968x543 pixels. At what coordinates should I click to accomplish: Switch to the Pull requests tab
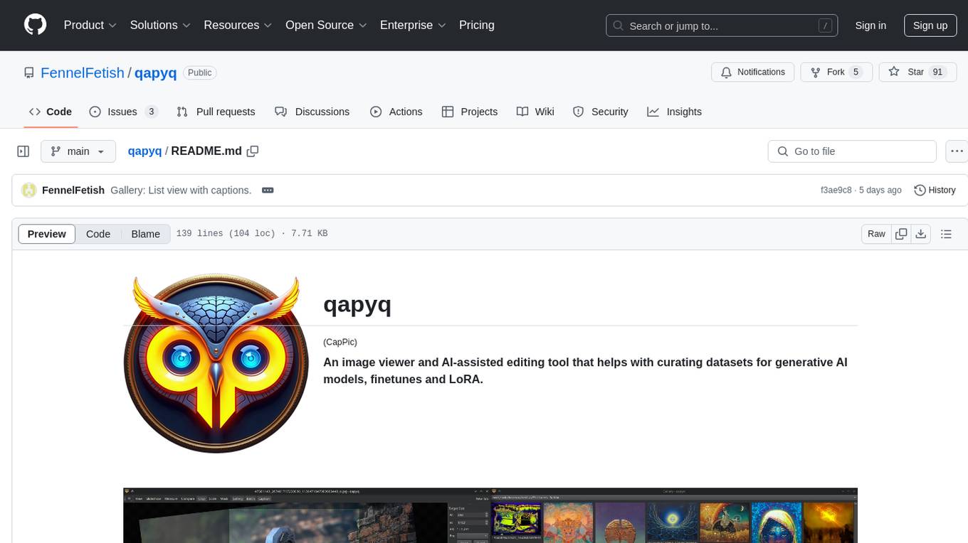(x=216, y=112)
